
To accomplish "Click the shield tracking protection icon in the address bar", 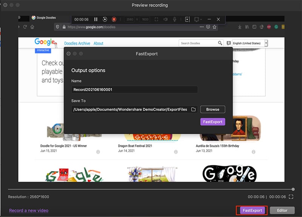I will tap(57, 27).
